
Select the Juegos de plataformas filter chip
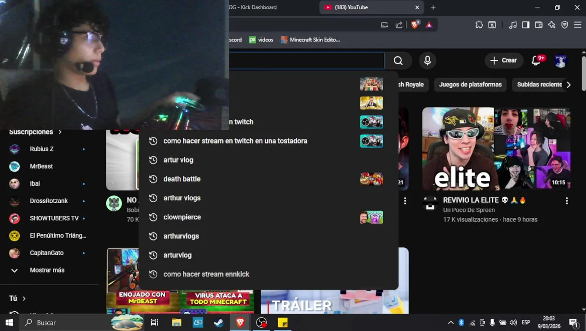(470, 85)
